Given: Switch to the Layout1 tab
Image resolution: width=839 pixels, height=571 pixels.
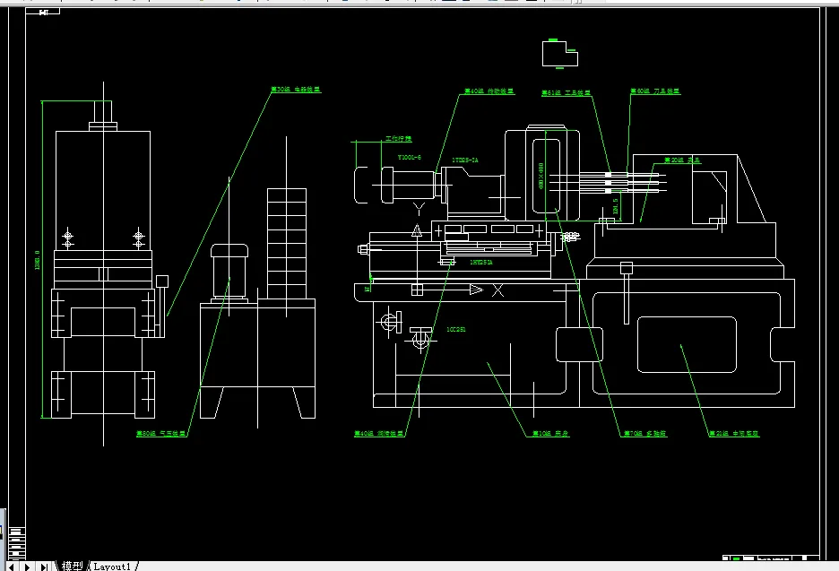Looking at the screenshot, I should point(112,567).
